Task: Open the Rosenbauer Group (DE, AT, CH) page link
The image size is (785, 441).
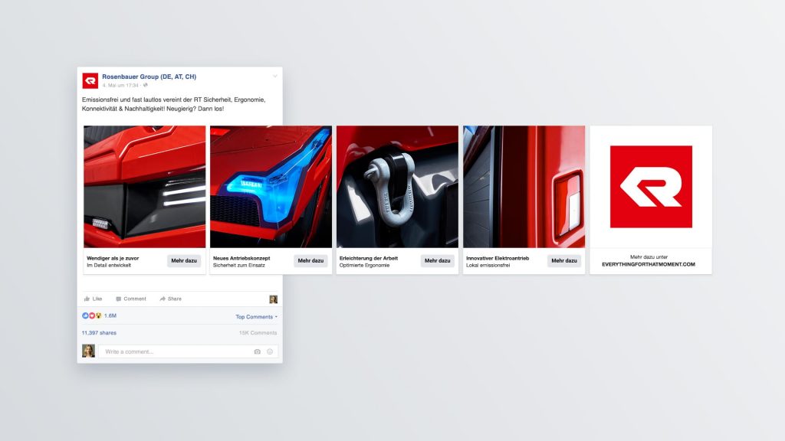Action: 149,77
